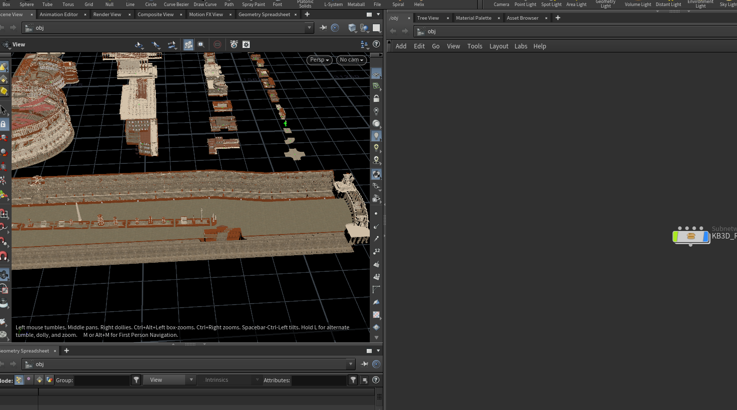Image resolution: width=737 pixels, height=410 pixels.
Task: Switch to the Material Palette tab
Action: (474, 18)
